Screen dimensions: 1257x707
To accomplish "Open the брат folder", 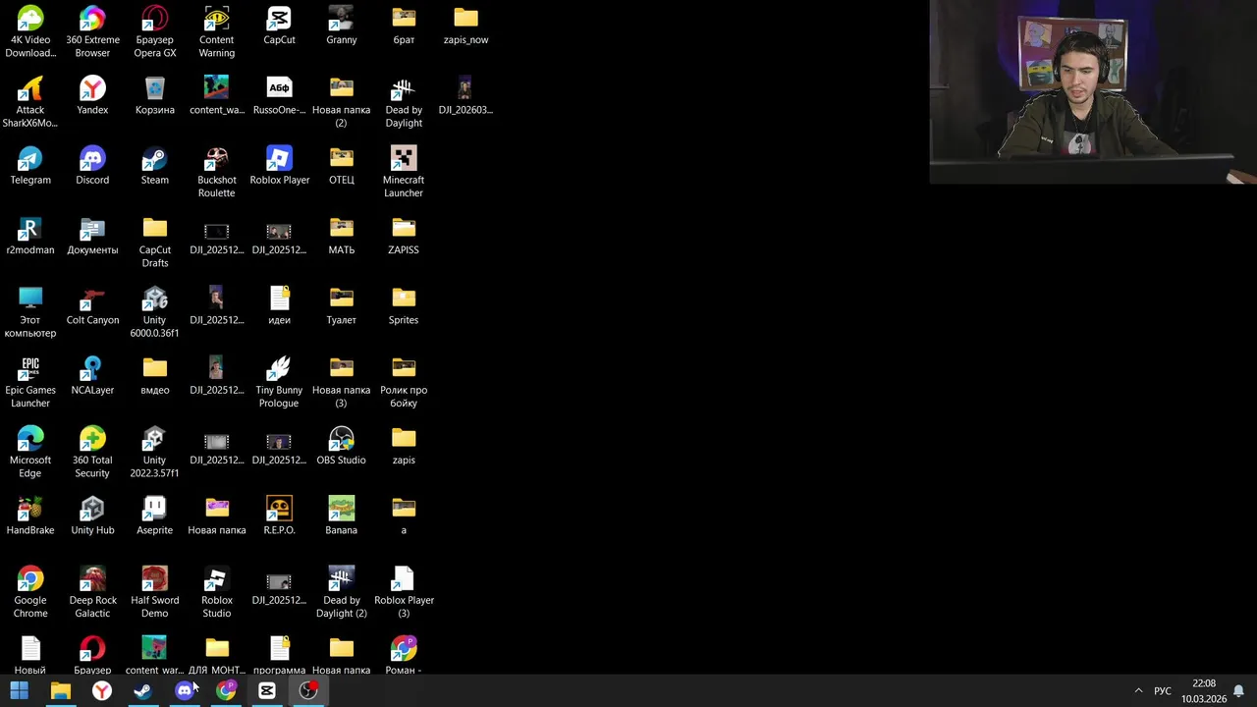I will (x=404, y=26).
